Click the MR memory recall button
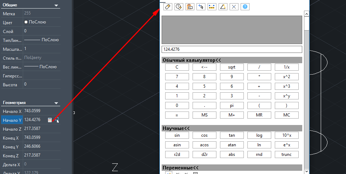 pyautogui.click(x=259, y=115)
